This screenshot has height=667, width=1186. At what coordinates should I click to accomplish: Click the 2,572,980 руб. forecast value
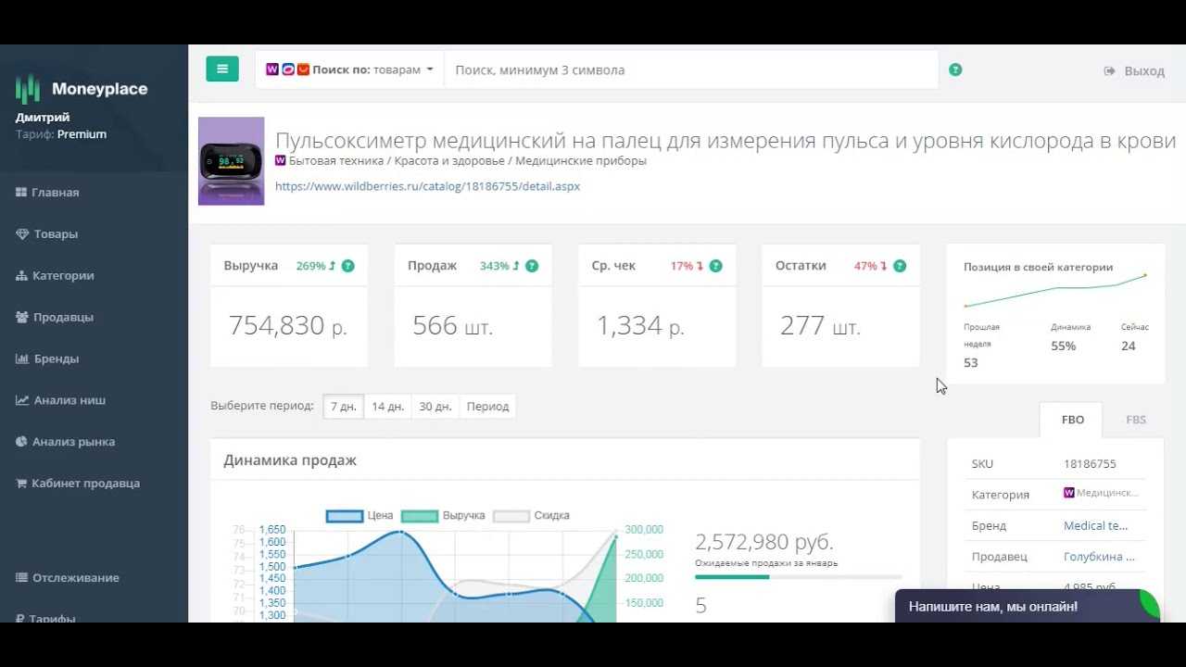pyautogui.click(x=764, y=542)
